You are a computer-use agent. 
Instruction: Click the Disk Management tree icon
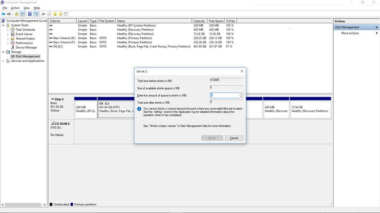[x=13, y=56]
